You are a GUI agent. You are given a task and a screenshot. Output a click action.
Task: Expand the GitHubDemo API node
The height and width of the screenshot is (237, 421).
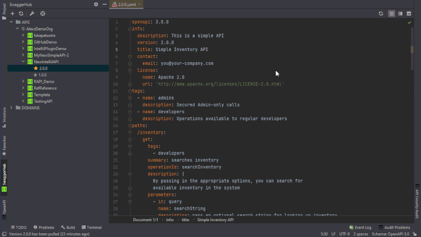[x=23, y=42]
